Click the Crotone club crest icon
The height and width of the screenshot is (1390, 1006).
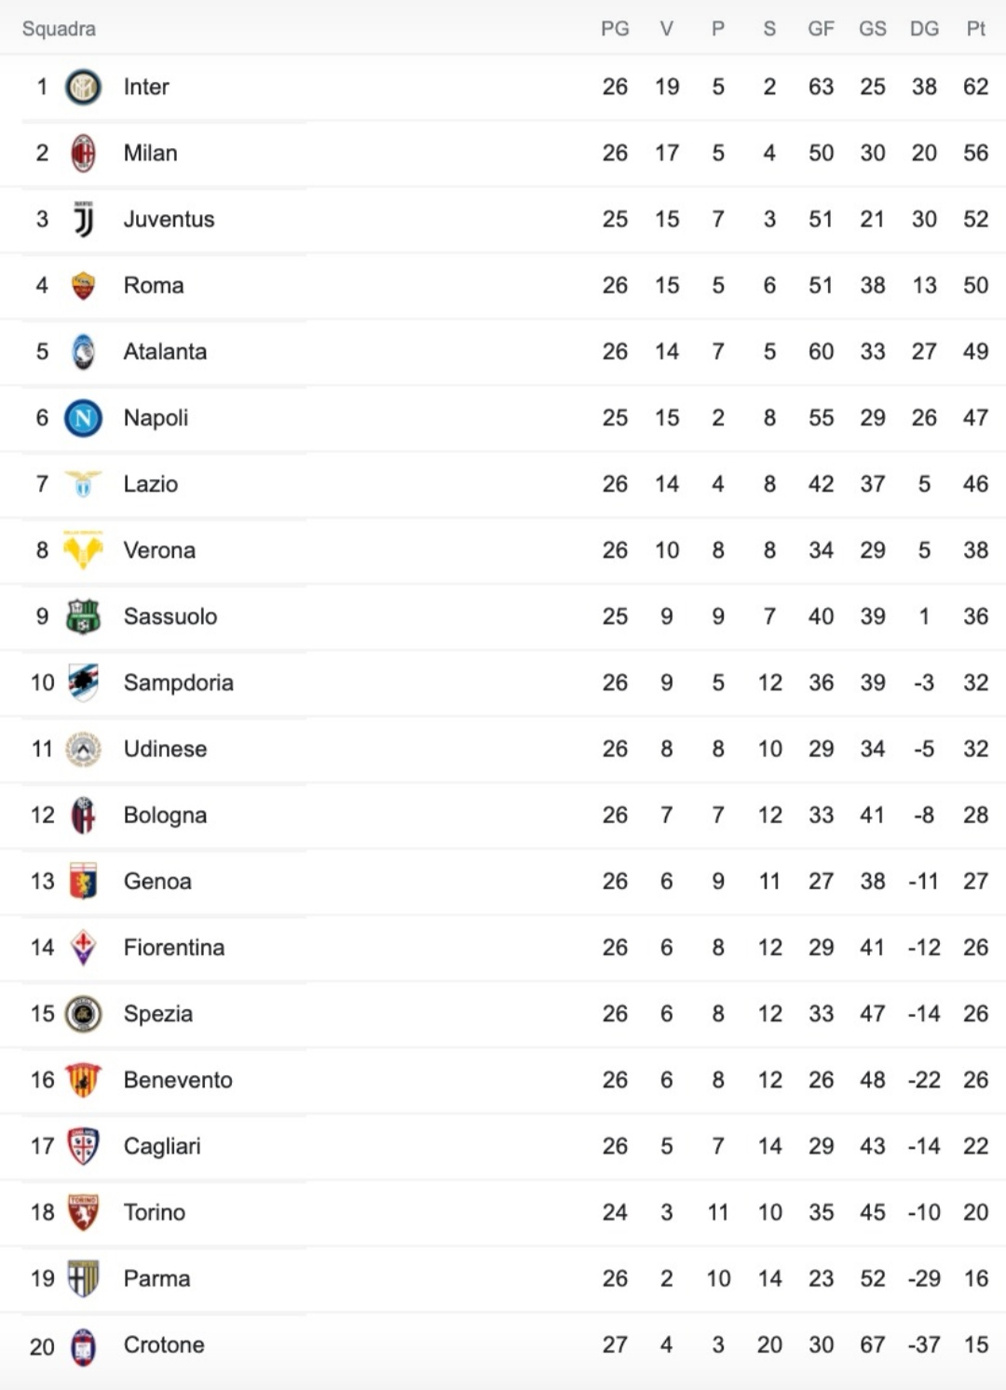click(83, 1346)
